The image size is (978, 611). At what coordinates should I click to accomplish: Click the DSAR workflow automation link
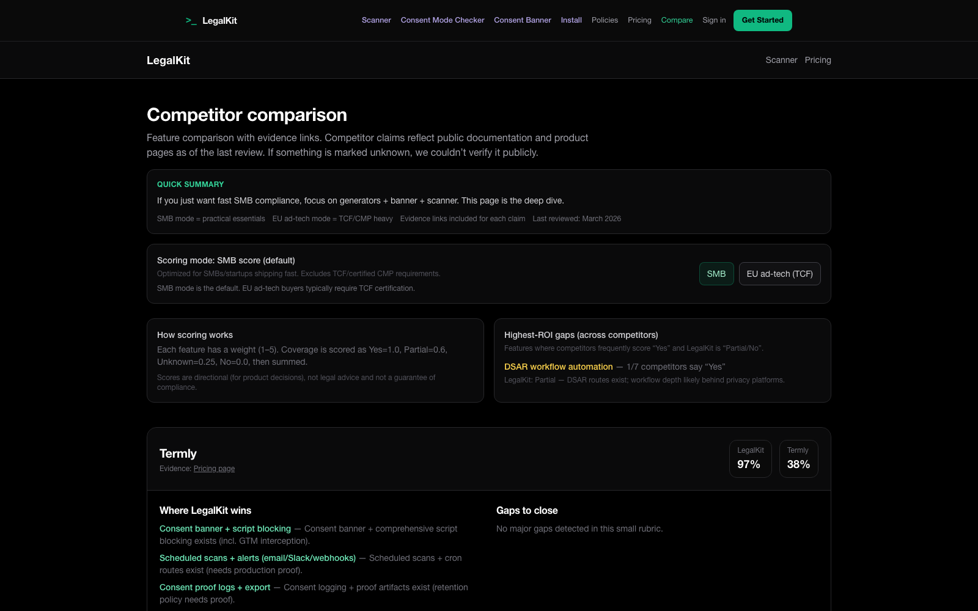(558, 367)
